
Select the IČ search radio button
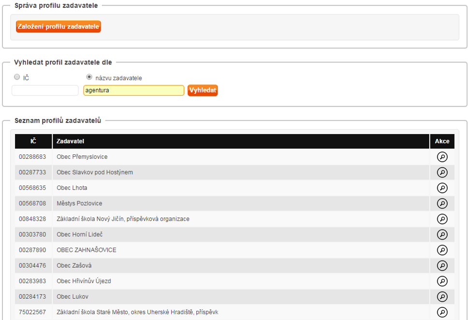pos(17,77)
